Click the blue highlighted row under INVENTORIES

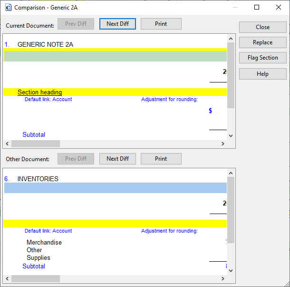click(116, 188)
